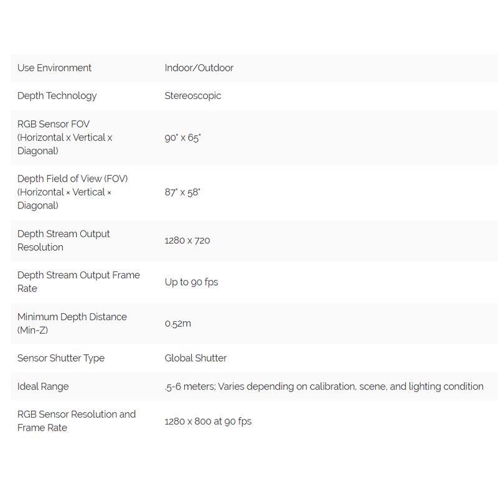Image resolution: width=498 pixels, height=498 pixels.
Task: Select the Indoor/Outdoor value text
Action: pos(199,68)
